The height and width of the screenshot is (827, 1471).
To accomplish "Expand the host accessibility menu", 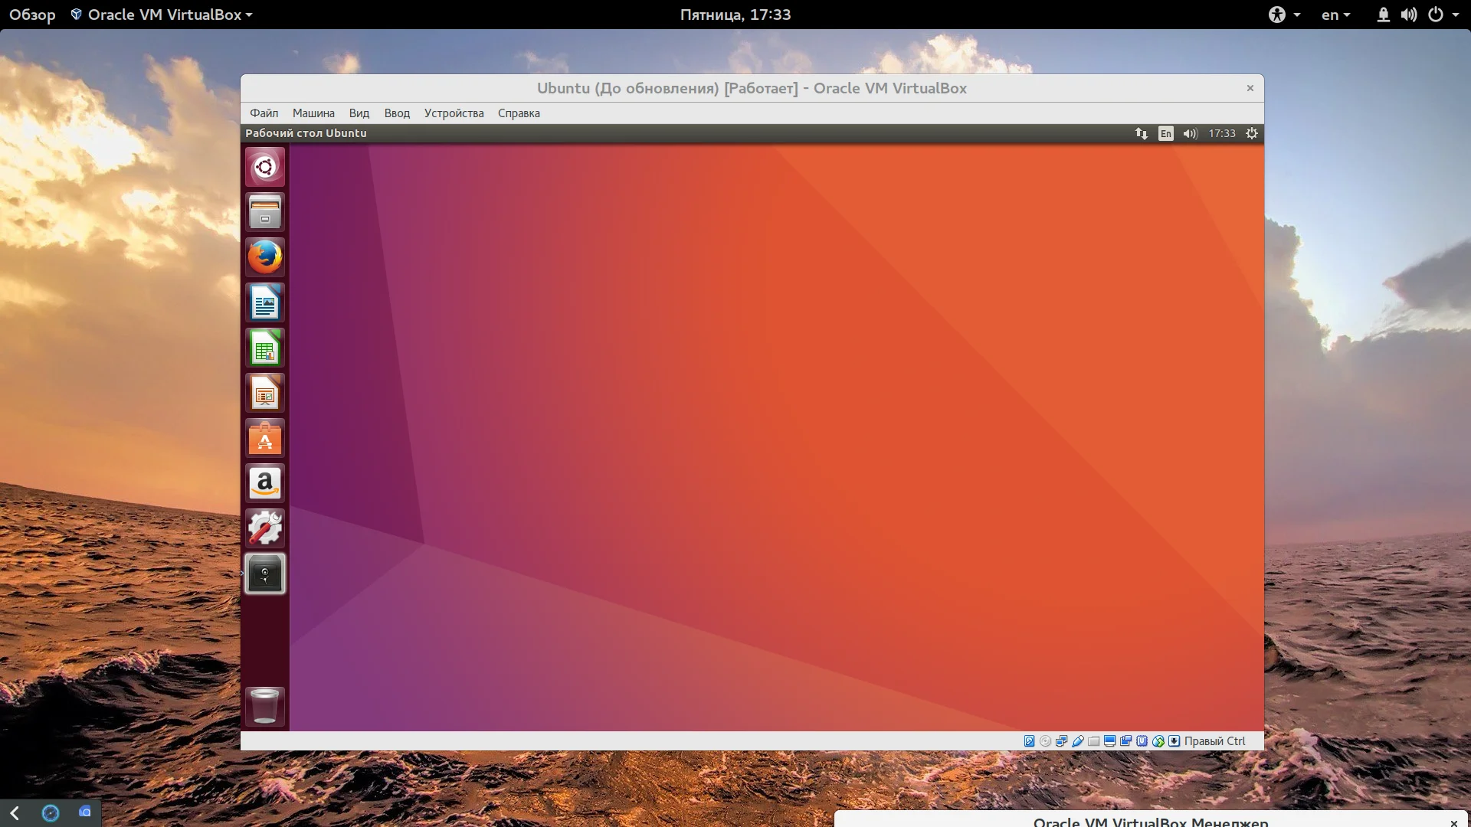I will 1284,15.
